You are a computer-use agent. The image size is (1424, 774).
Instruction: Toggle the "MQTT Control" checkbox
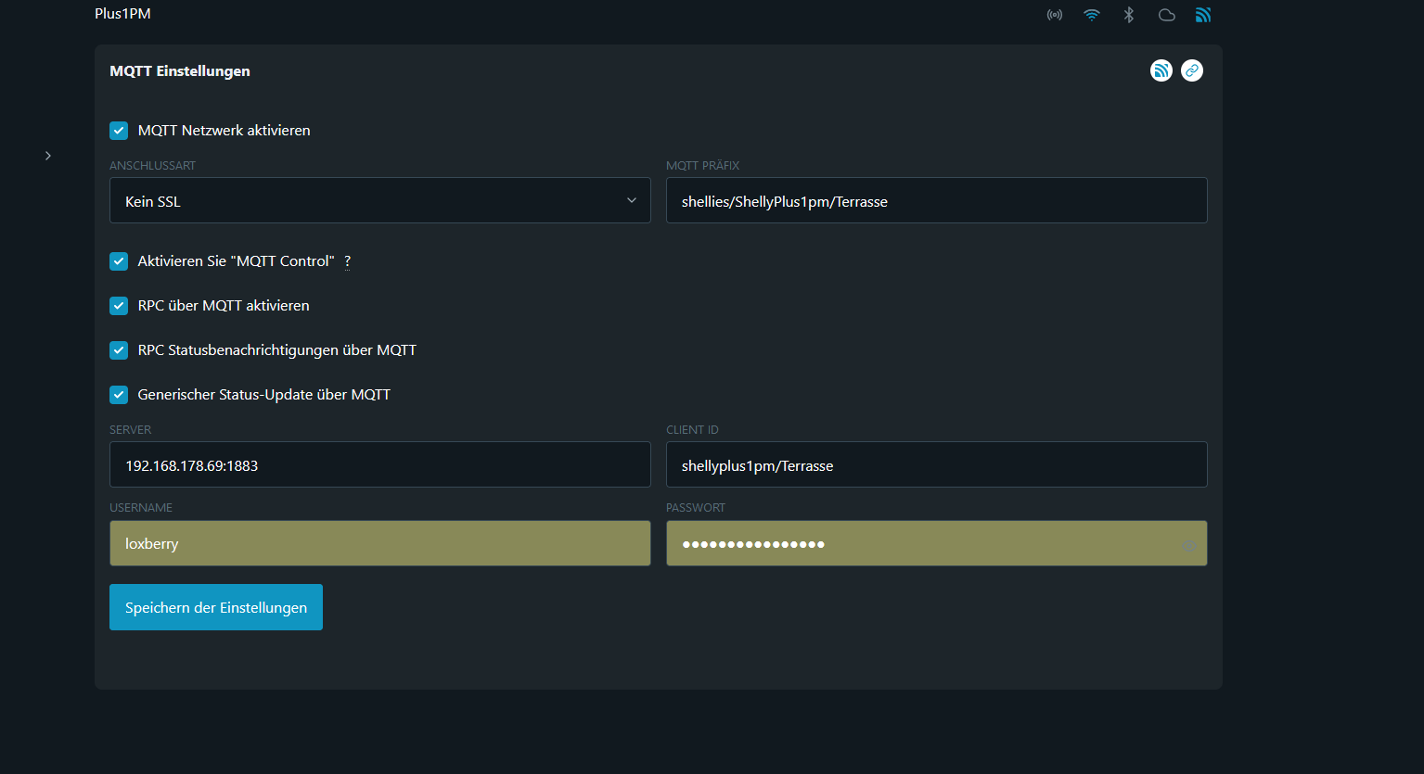point(119,261)
